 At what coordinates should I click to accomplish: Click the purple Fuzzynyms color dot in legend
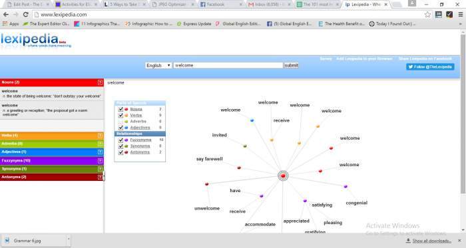(x=126, y=140)
